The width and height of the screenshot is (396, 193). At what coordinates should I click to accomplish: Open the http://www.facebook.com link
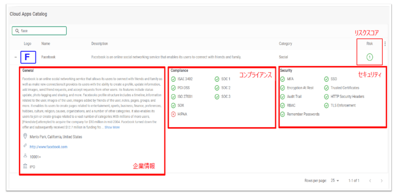pos(49,147)
